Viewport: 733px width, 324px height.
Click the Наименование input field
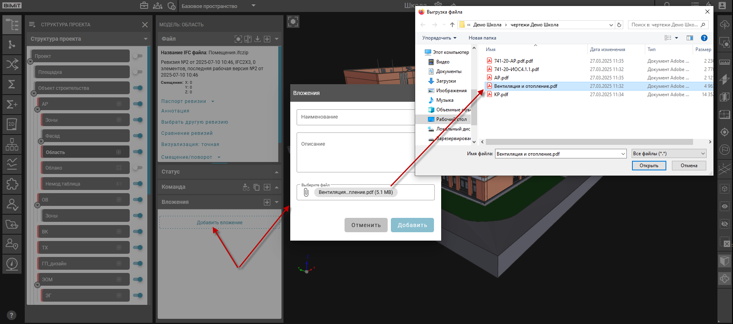(x=355, y=117)
